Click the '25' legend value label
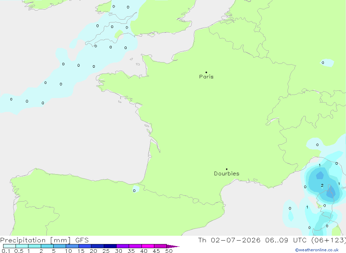This screenshot has width=346, height=253. tap(106, 251)
